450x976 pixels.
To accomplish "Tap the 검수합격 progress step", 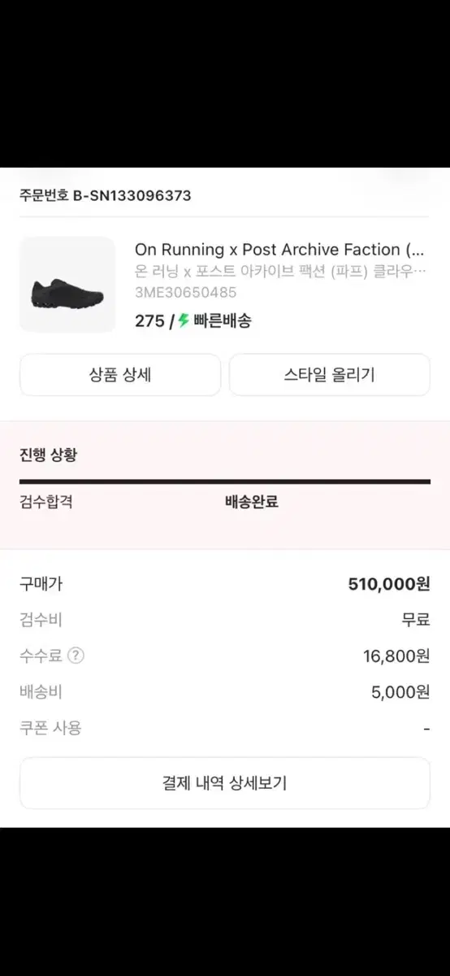I will click(46, 502).
